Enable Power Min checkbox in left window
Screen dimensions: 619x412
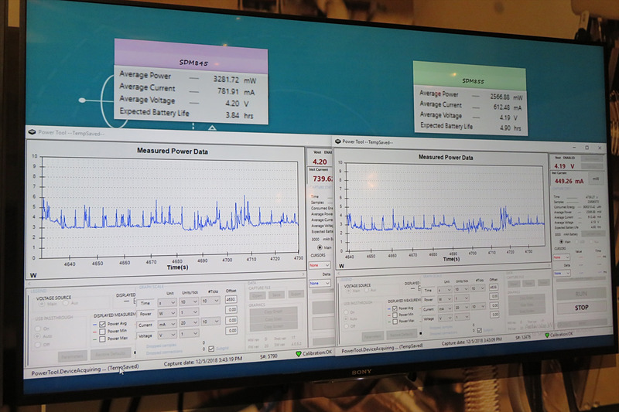[102, 332]
